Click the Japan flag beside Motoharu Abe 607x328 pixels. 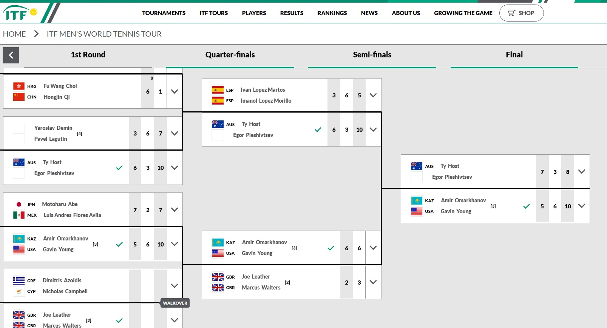point(19,204)
